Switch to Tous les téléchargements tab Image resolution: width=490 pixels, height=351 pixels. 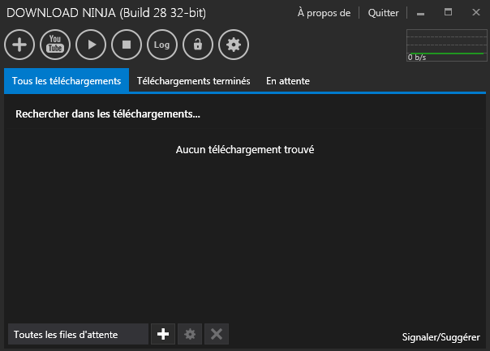click(x=67, y=80)
